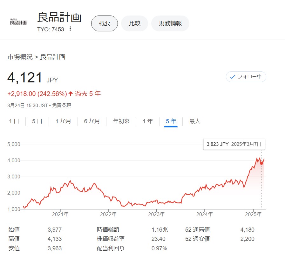
Task: Click the 高値 value 4,133
Action: 55,239
